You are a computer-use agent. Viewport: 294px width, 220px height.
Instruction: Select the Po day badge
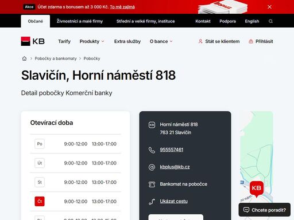click(40, 144)
